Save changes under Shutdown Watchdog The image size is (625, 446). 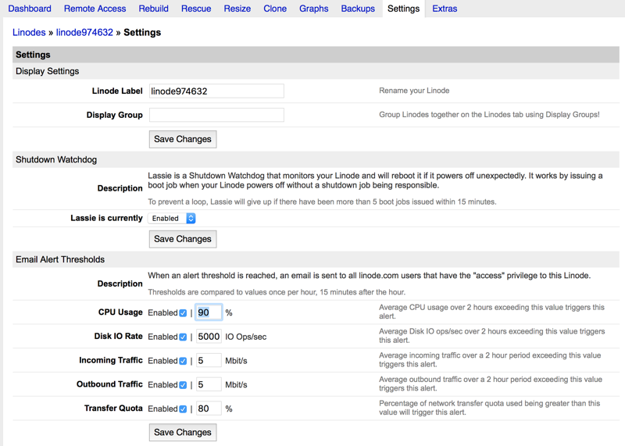pyautogui.click(x=183, y=239)
